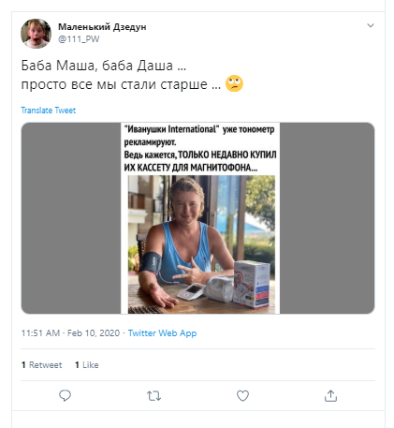Viewport: 394px width, 428px height.
Task: Like the tweet with heart icon
Action: pos(242,396)
